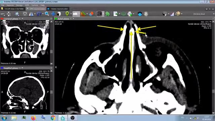Viewport: 215px width, 121px height.
Task: Open the Storage menu
Action: click(19, 5)
